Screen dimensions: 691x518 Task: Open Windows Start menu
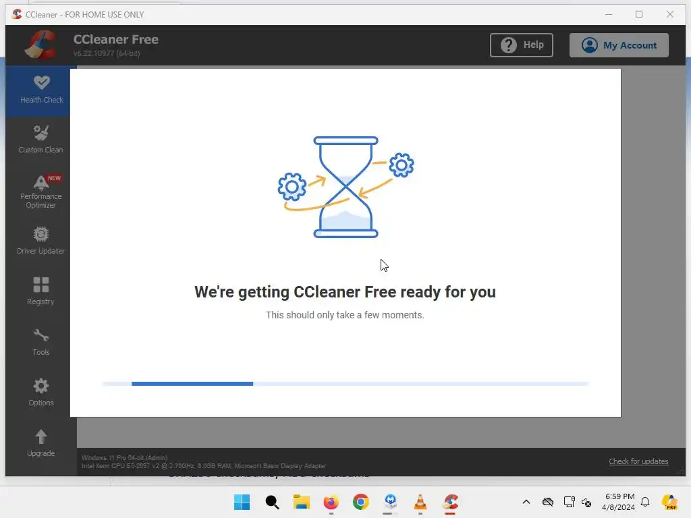242,502
